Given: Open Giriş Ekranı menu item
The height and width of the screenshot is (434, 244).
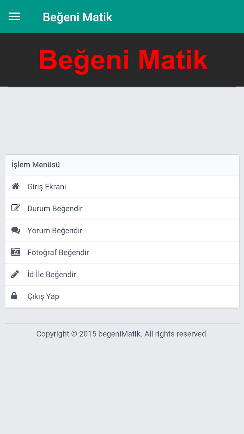Looking at the screenshot, I should [x=47, y=187].
